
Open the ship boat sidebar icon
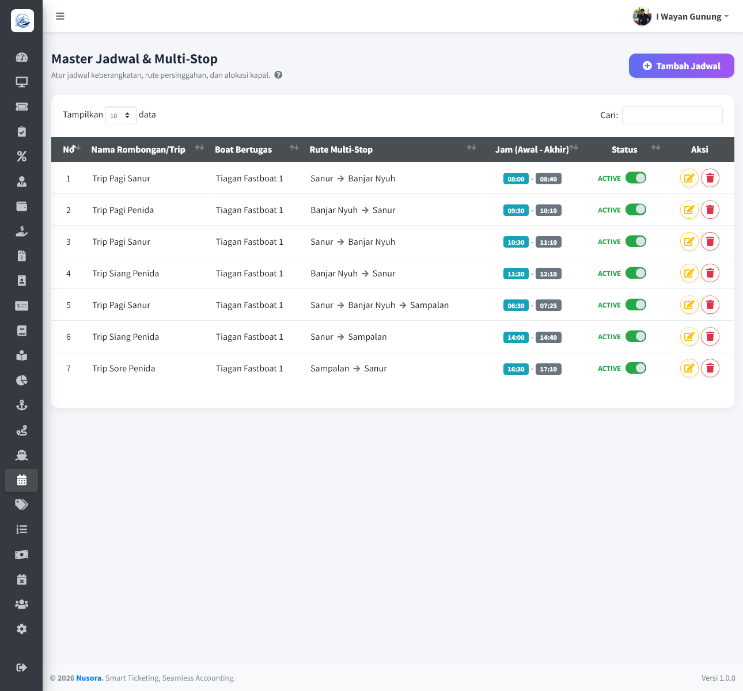point(21,455)
